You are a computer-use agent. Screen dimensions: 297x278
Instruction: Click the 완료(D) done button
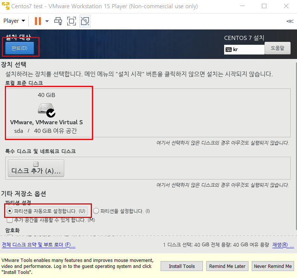(19, 48)
